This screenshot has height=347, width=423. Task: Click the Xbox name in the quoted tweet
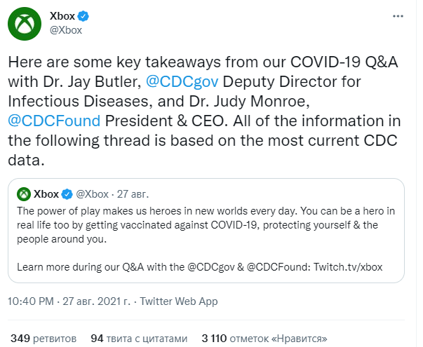pyautogui.click(x=46, y=193)
